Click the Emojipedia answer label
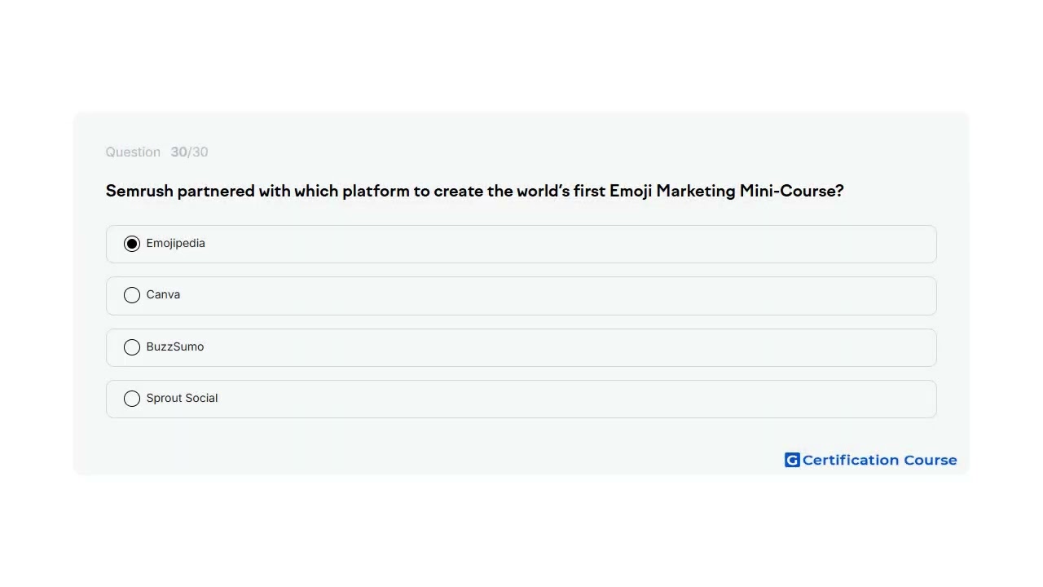This screenshot has width=1043, height=587. 175,243
